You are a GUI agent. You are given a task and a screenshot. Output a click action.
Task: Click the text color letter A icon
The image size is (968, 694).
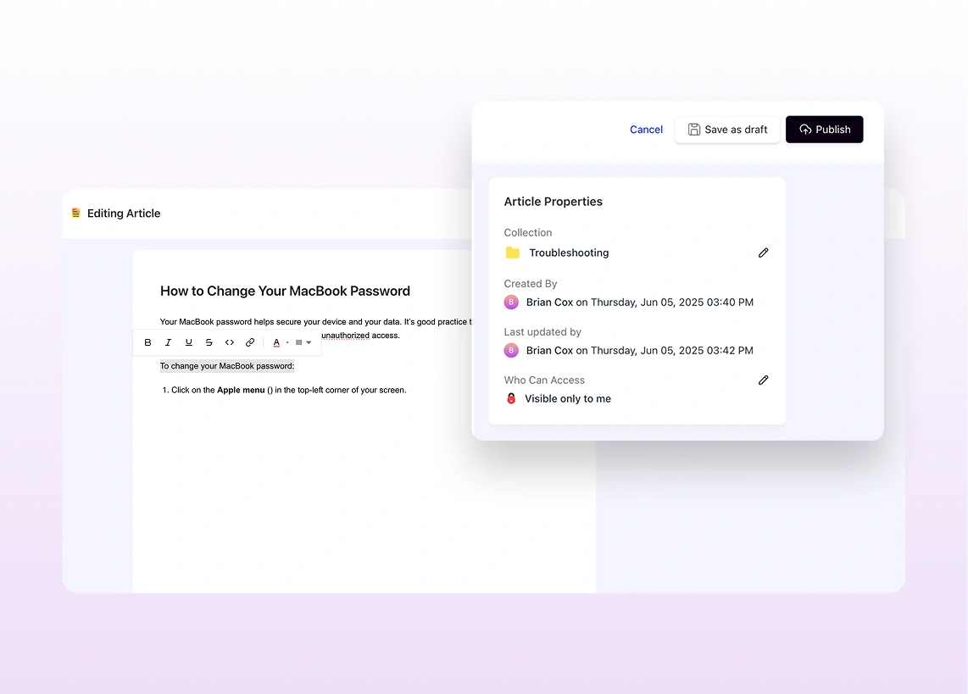click(276, 342)
